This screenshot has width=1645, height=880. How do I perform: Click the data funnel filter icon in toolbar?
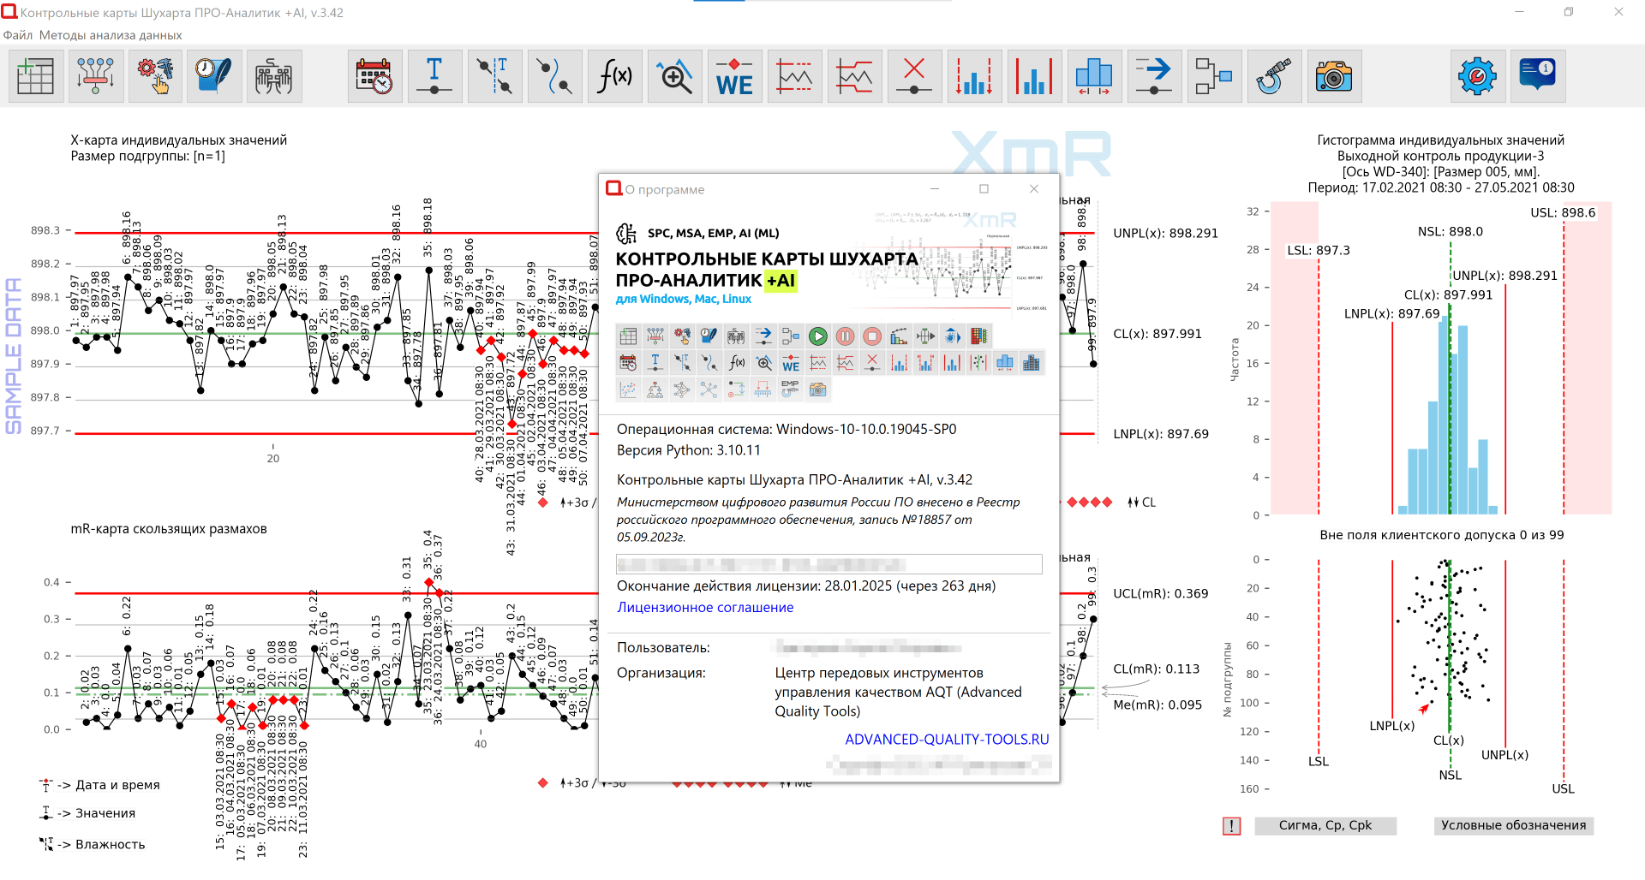[95, 76]
